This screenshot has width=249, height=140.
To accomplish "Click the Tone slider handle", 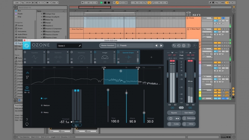I will [x=108, y=90].
